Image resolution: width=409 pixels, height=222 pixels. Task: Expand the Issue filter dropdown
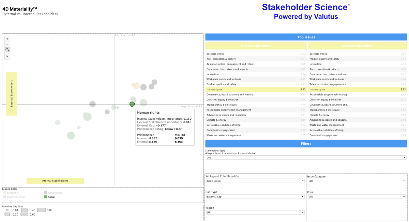(x=356, y=197)
